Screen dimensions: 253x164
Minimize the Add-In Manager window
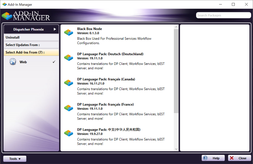[220, 4]
